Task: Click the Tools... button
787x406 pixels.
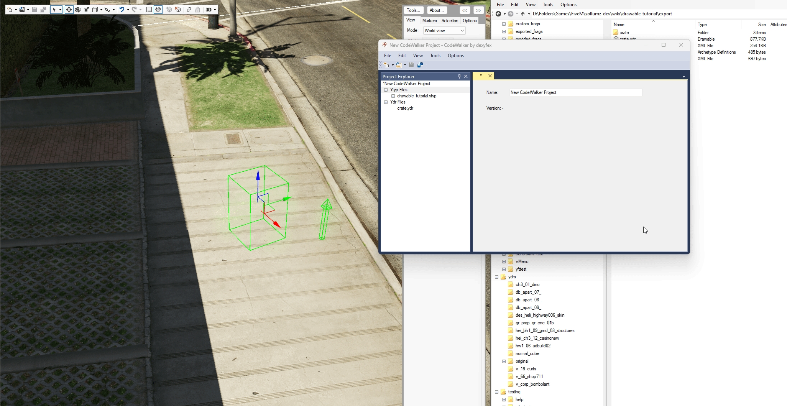Action: click(413, 10)
